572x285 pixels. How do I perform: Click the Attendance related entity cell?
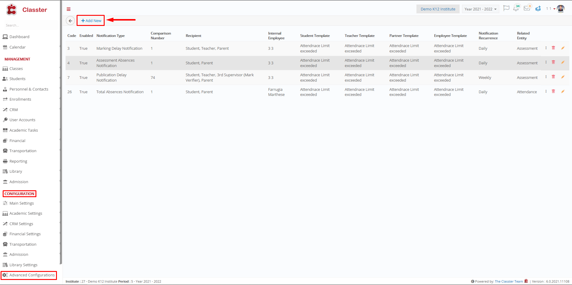527,92
